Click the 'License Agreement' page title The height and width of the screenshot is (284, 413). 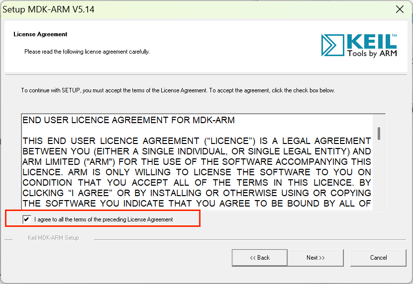tap(40, 34)
